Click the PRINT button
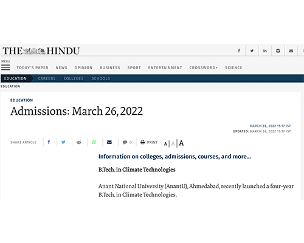This screenshot has width=304, height=243. pos(149,142)
